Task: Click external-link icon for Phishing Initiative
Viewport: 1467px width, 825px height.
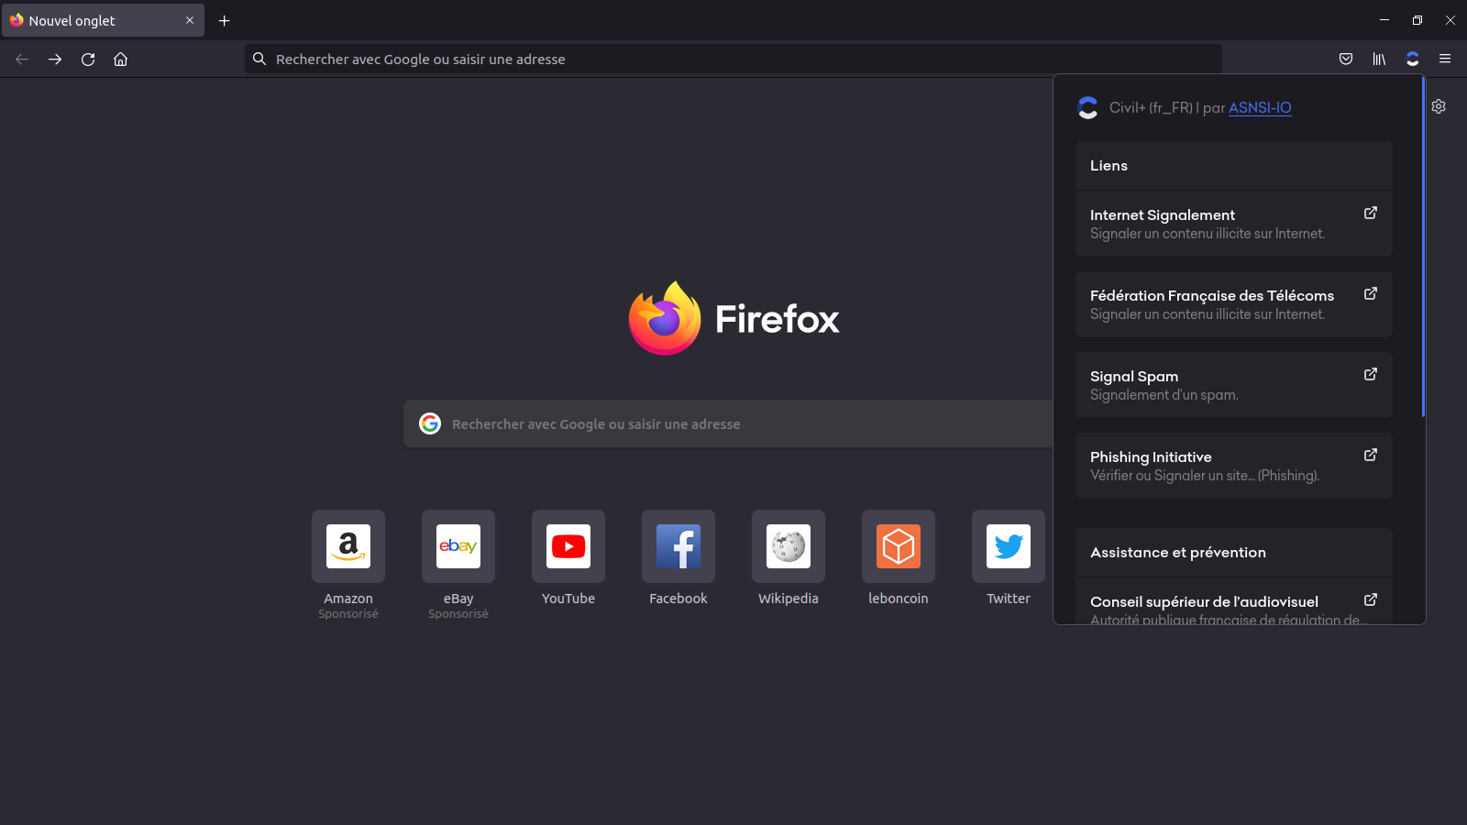Action: 1371,455
